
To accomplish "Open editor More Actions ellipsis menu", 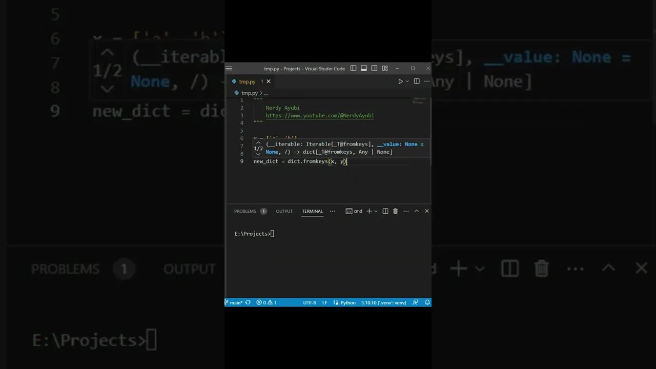I will pyautogui.click(x=426, y=81).
